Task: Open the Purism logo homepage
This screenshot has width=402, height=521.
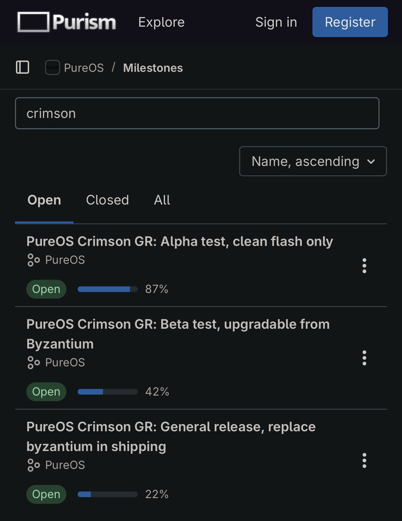Action: (x=67, y=22)
